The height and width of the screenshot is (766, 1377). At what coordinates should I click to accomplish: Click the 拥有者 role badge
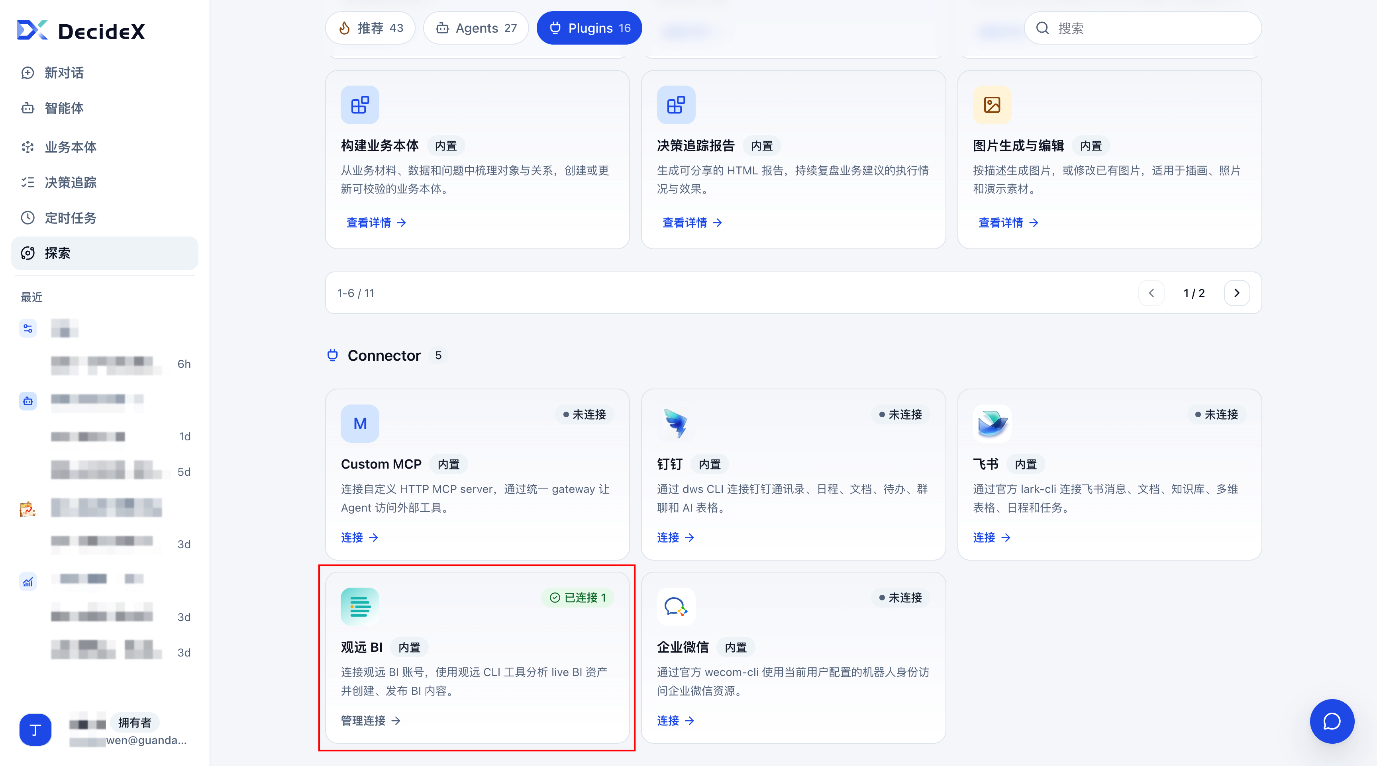tap(135, 723)
